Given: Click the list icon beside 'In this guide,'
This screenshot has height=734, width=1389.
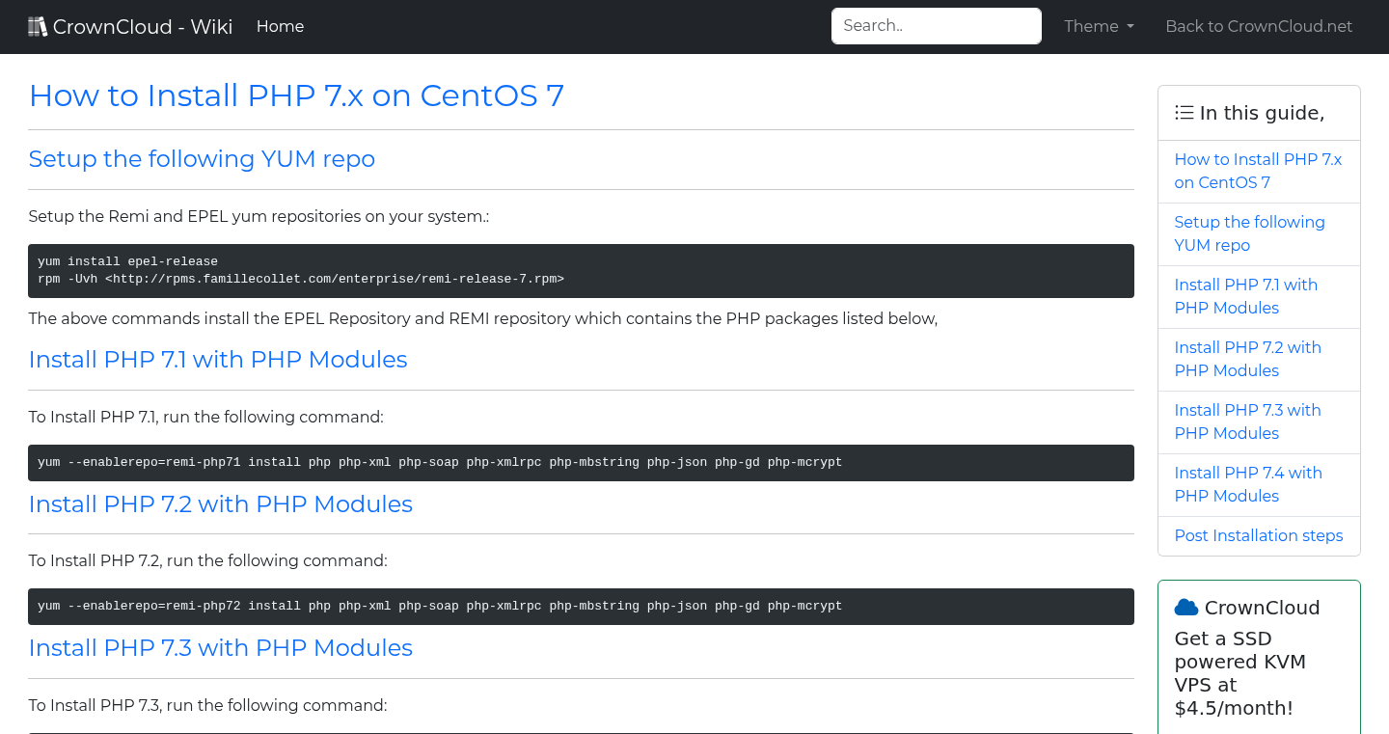Looking at the screenshot, I should (x=1184, y=112).
